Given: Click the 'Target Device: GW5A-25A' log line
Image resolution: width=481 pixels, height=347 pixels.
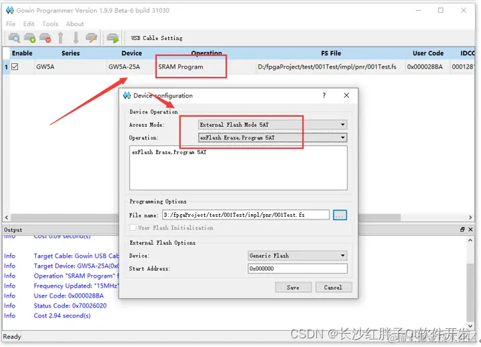Looking at the screenshot, I should [x=76, y=266].
